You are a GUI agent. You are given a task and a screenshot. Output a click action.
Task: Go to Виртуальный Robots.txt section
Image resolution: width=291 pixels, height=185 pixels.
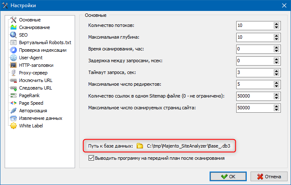pyautogui.click(x=45, y=42)
